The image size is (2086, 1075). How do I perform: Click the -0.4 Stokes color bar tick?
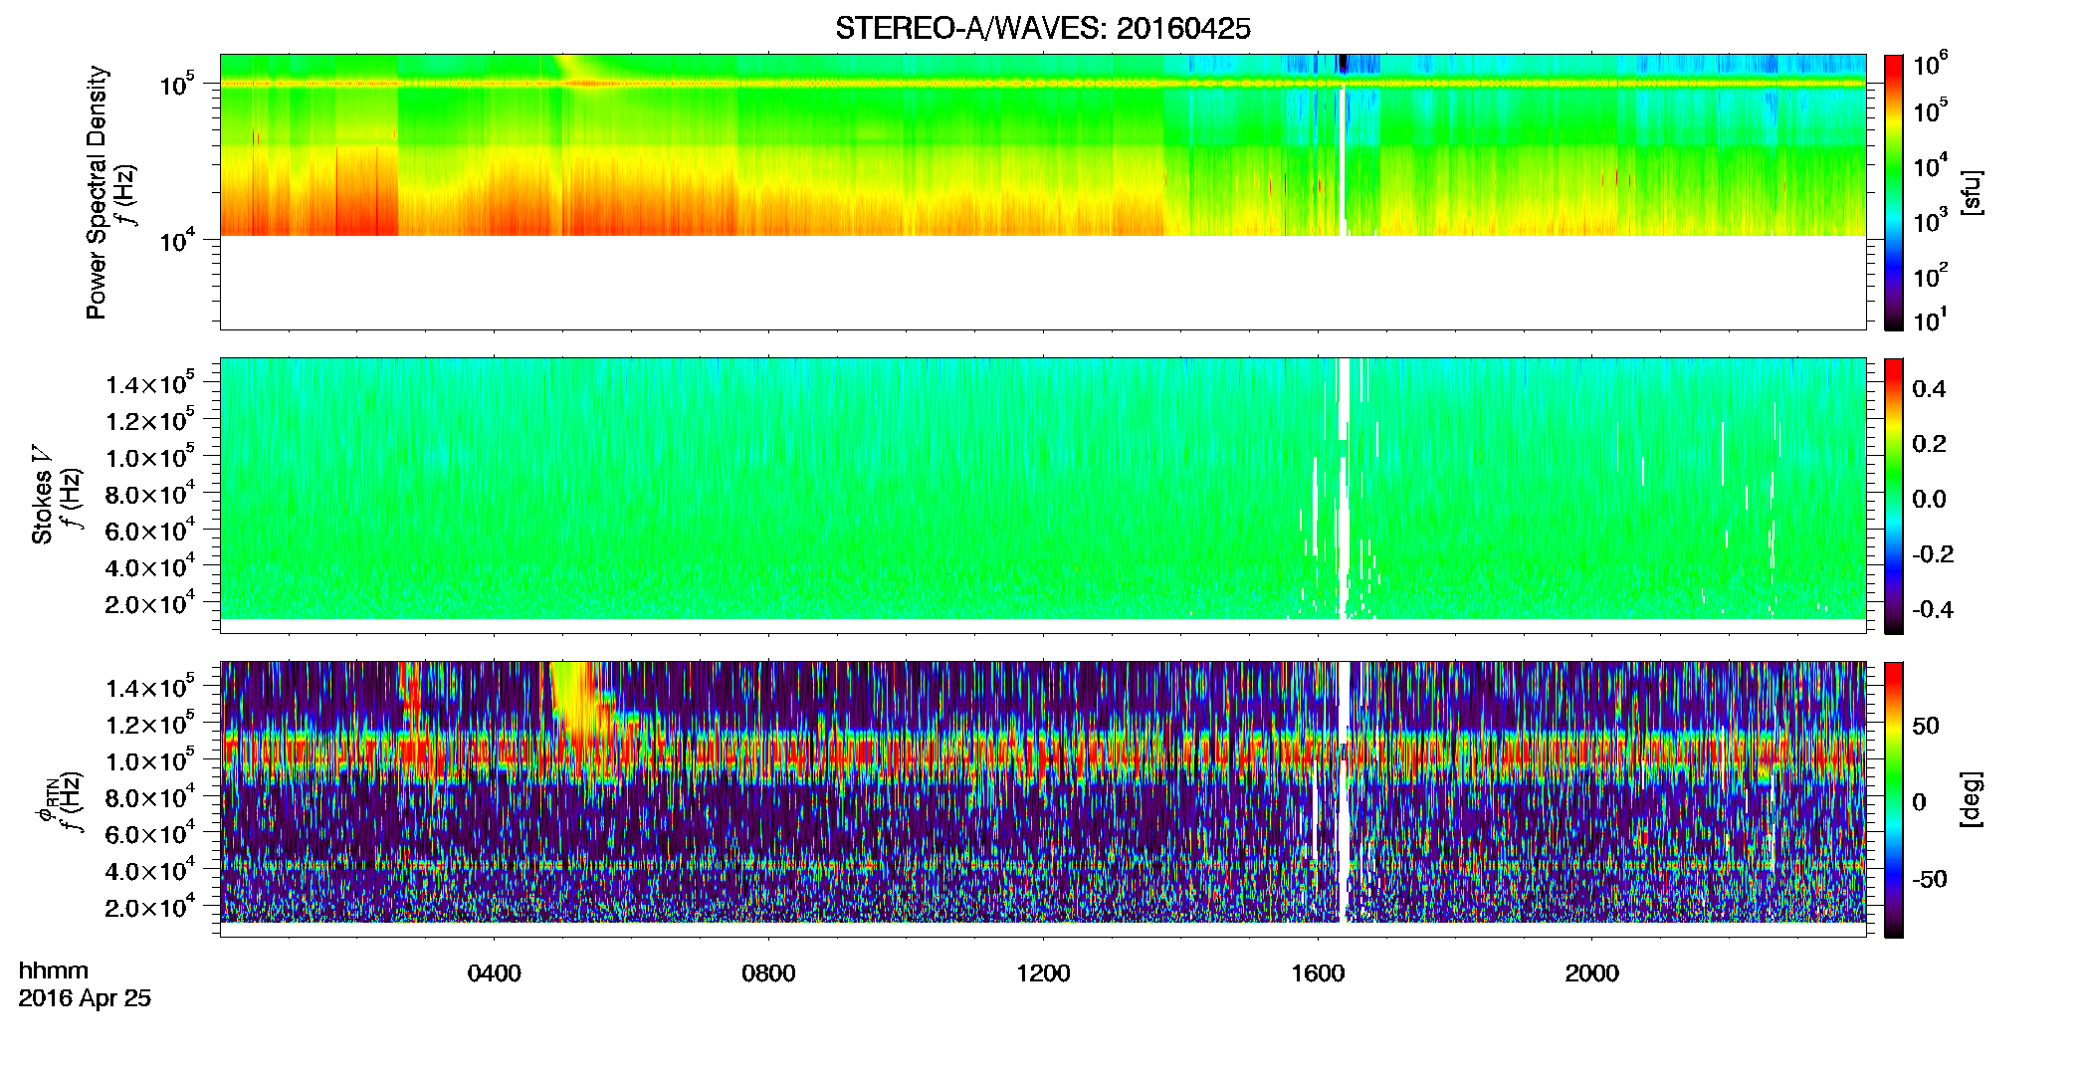pos(1933,609)
